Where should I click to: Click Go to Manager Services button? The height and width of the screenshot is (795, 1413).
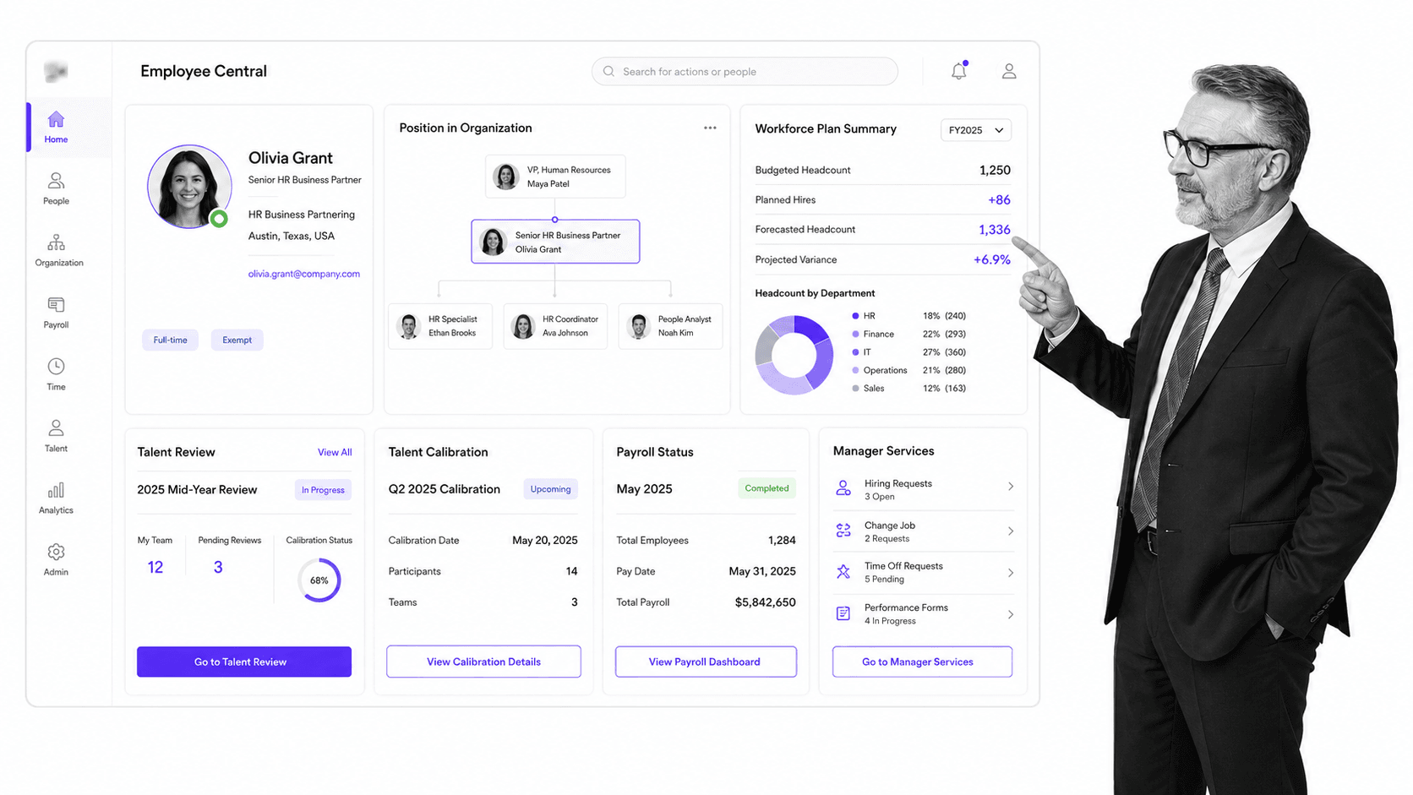pos(922,662)
